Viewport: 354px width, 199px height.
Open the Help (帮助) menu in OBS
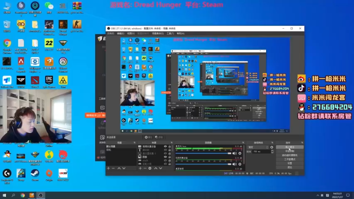coord(181,34)
